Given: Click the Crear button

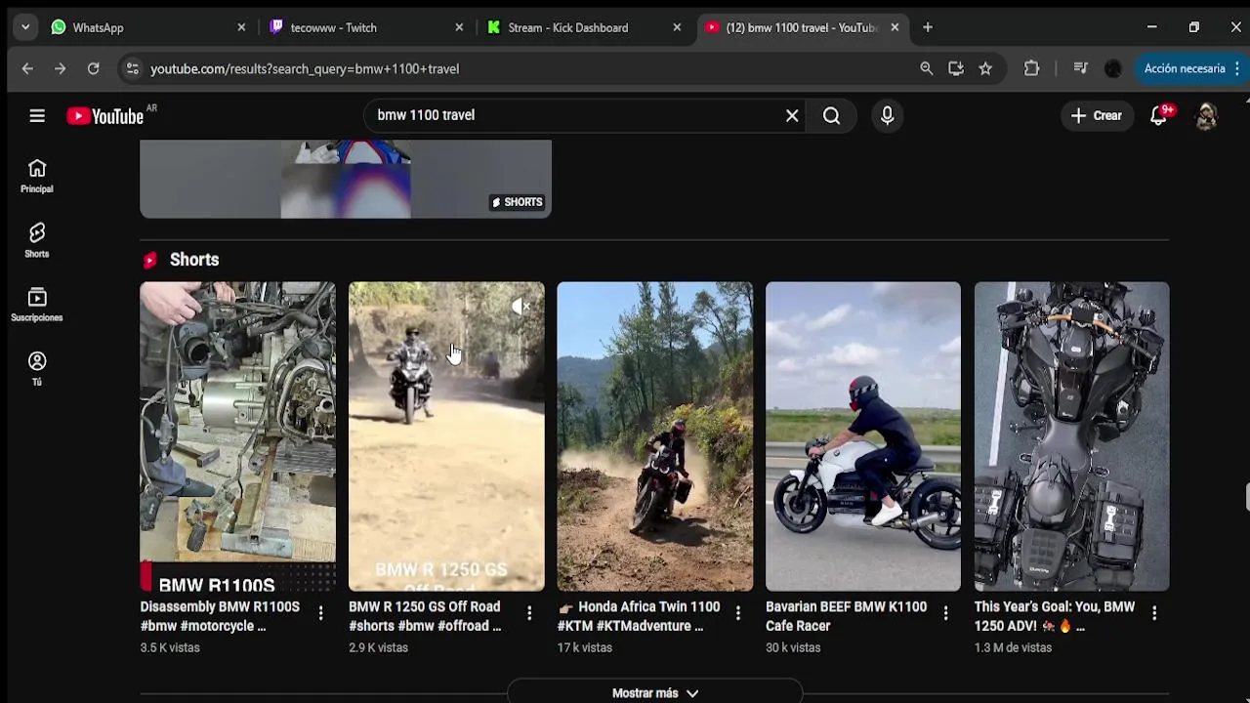Looking at the screenshot, I should (1097, 116).
